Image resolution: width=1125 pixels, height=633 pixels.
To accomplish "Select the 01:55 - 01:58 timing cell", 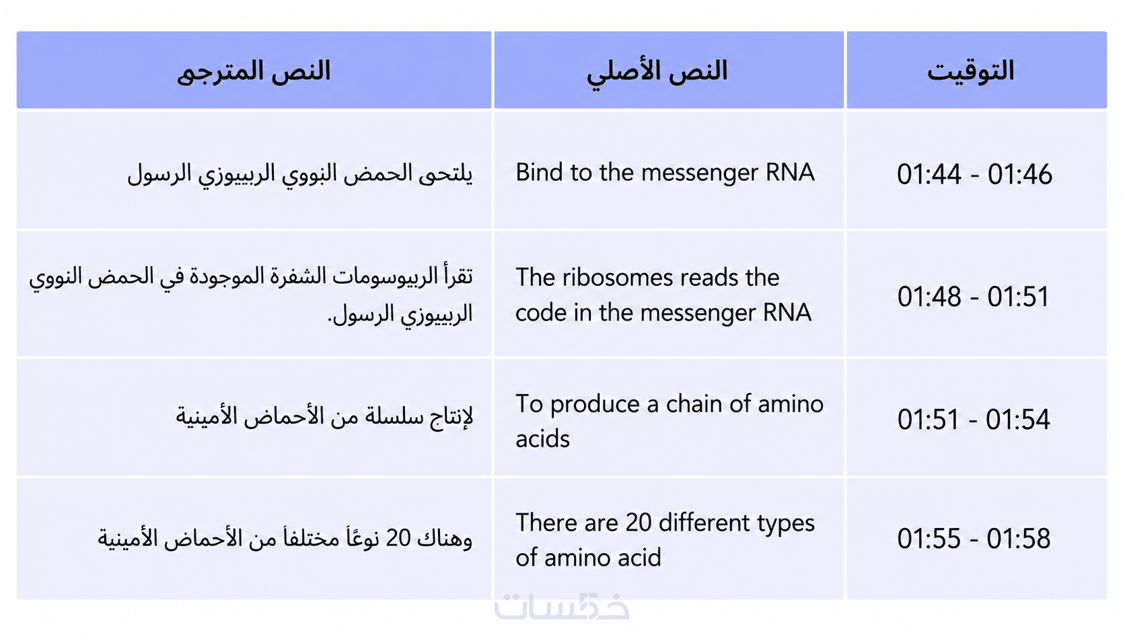I will pyautogui.click(x=974, y=539).
